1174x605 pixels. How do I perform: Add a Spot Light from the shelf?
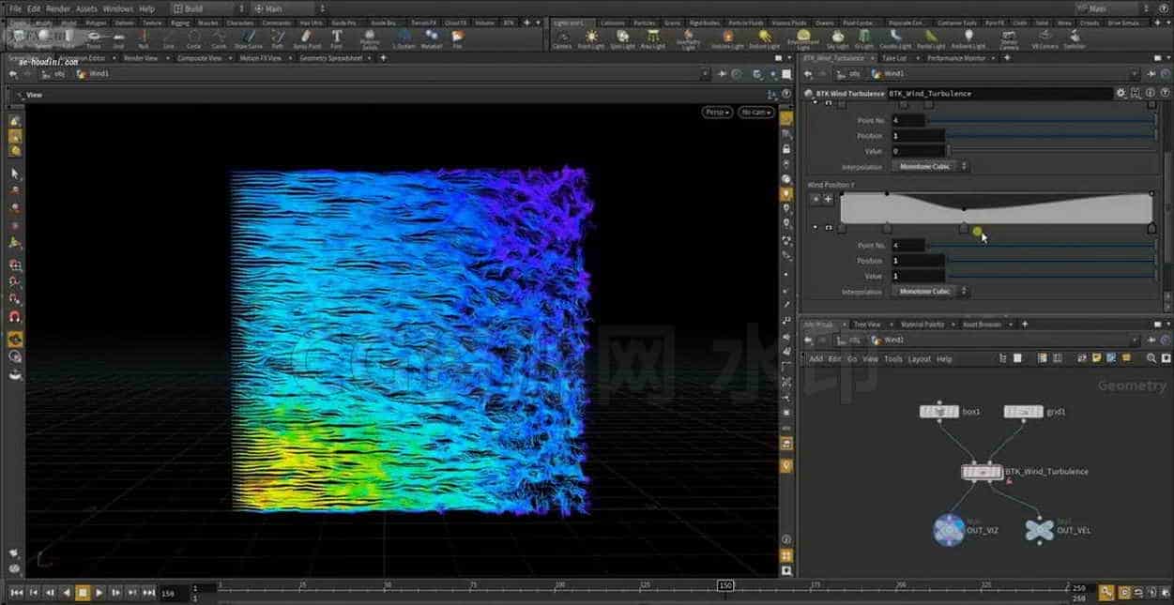tap(622, 38)
